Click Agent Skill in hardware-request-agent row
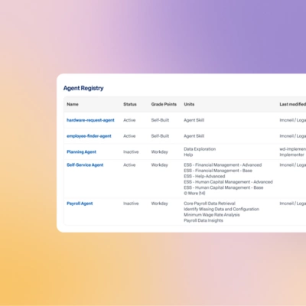This screenshot has height=306, width=306. click(194, 120)
